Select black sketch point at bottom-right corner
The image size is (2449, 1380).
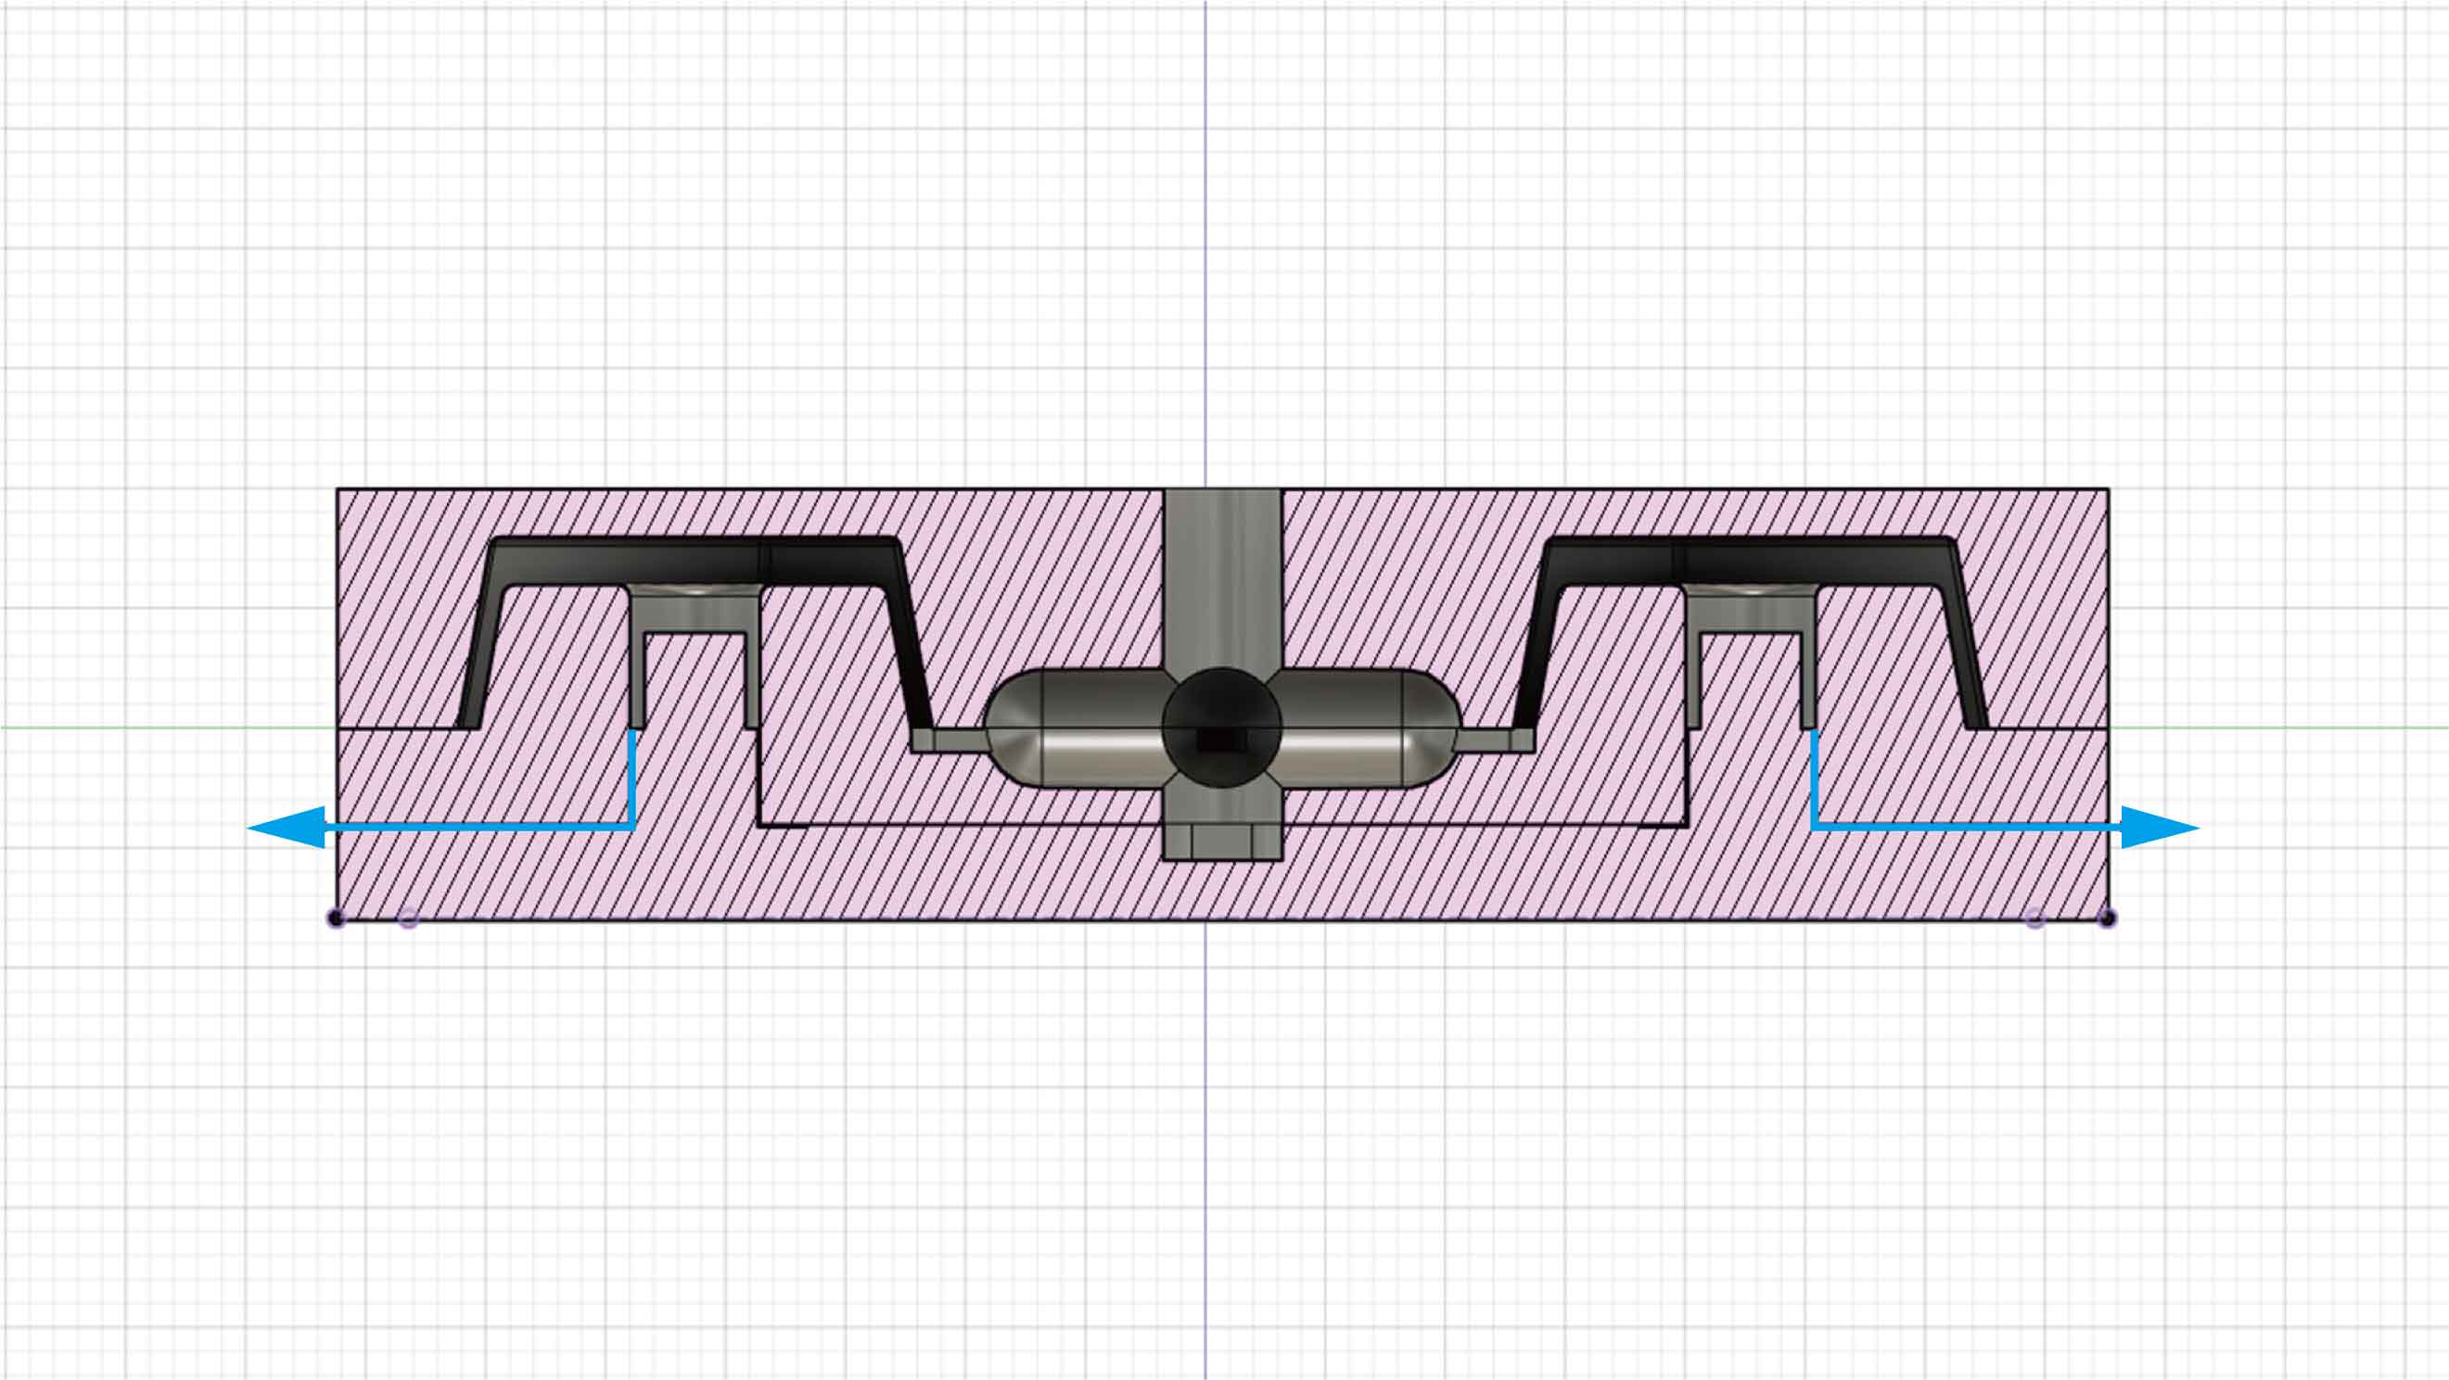click(2108, 918)
